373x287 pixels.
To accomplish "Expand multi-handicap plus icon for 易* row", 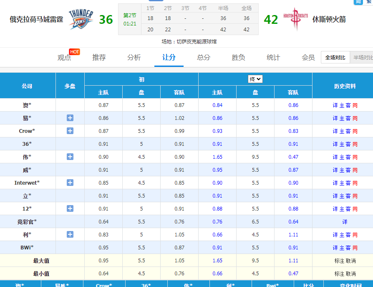I will tap(70, 118).
